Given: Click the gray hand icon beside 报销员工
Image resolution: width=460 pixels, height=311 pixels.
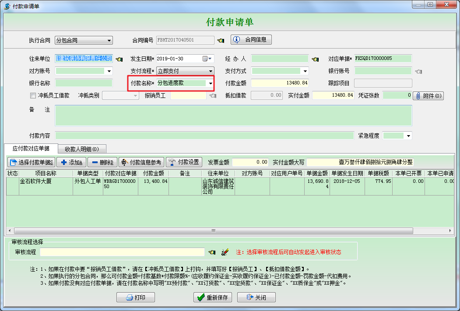Looking at the screenshot, I should (213, 95).
